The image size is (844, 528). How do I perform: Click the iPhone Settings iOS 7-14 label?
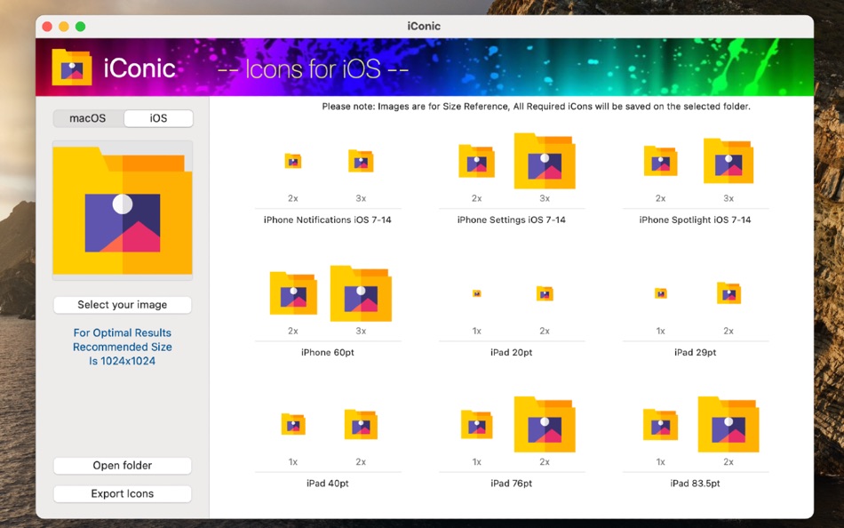coord(512,220)
